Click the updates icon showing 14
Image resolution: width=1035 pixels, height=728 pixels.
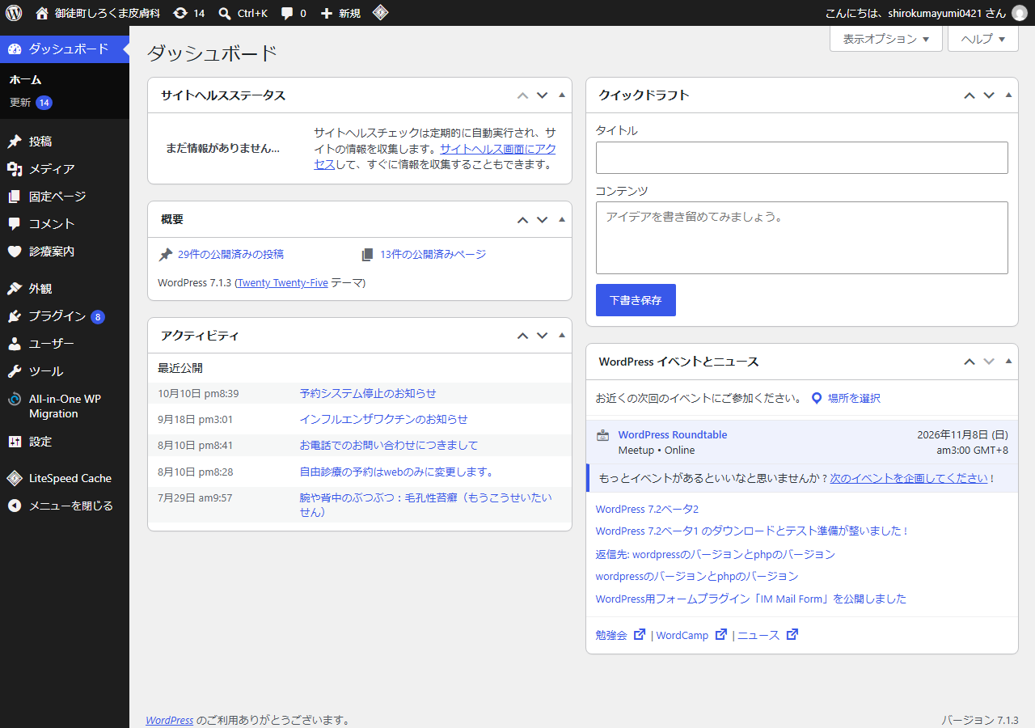click(189, 13)
